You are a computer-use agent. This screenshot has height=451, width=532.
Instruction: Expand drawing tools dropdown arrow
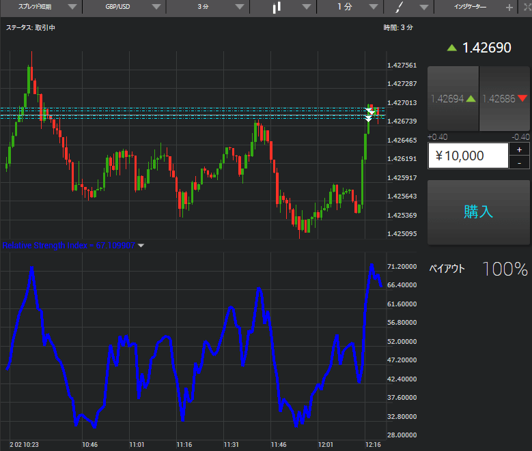(x=424, y=7)
